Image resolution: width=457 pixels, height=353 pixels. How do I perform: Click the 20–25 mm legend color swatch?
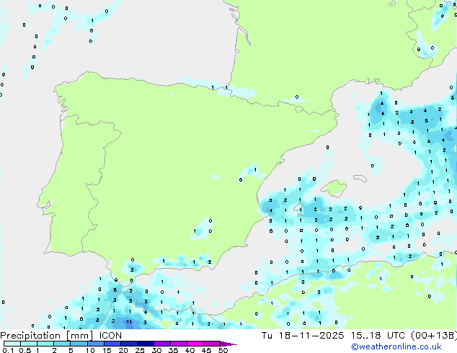(x=128, y=344)
